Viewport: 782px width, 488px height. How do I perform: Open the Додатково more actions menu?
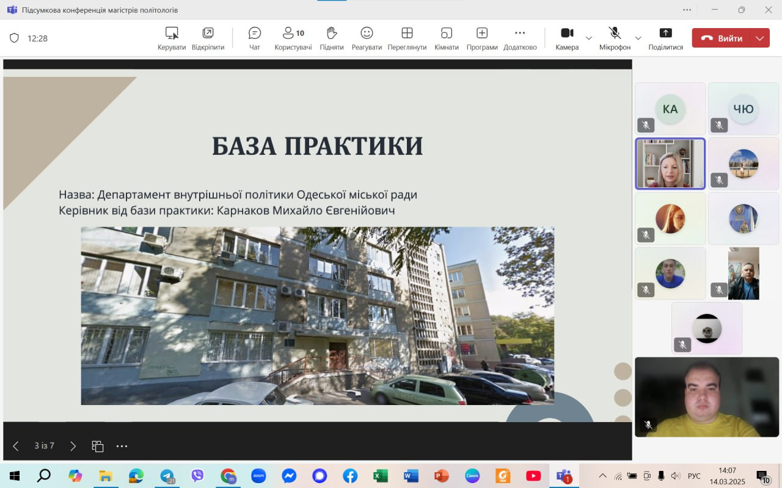(520, 38)
